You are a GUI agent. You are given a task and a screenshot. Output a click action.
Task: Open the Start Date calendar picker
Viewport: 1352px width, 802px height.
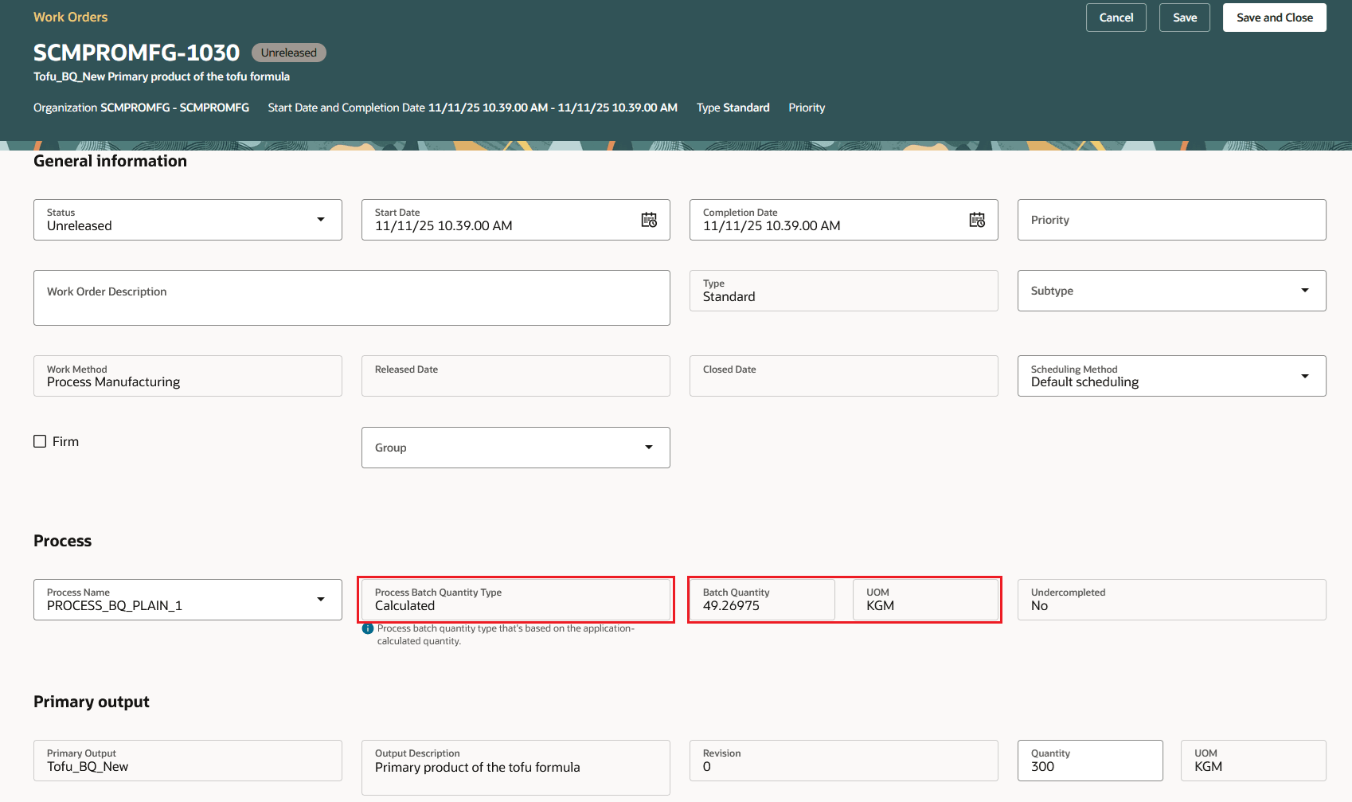[x=650, y=220]
